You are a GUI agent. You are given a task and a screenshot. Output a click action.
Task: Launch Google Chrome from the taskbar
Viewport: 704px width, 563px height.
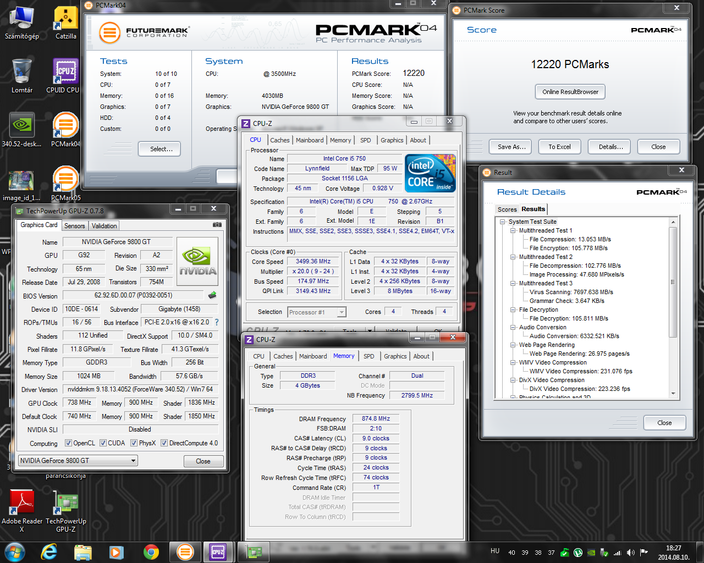(x=151, y=552)
